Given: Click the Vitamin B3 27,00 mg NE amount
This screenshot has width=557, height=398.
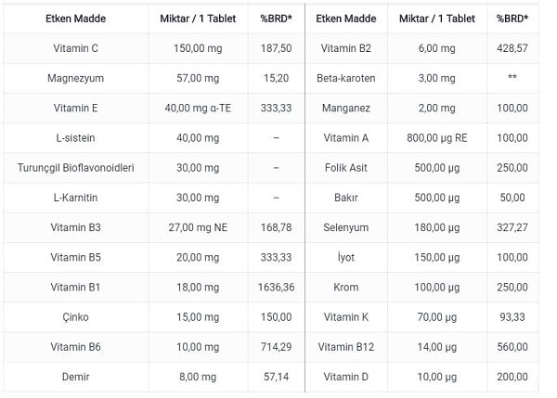Looking at the screenshot, I should click(198, 227).
